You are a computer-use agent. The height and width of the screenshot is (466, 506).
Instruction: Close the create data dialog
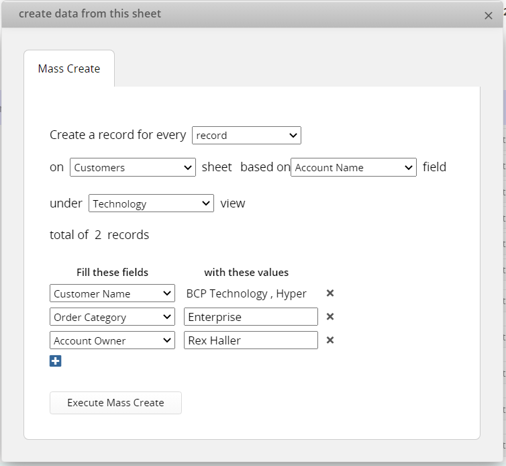489,15
